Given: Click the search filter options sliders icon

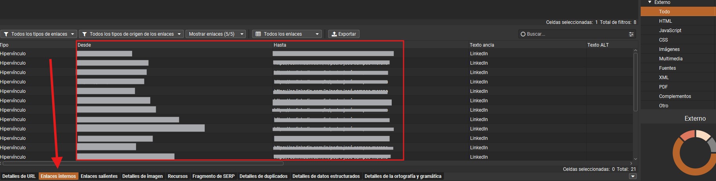Looking at the screenshot, I should click(631, 34).
